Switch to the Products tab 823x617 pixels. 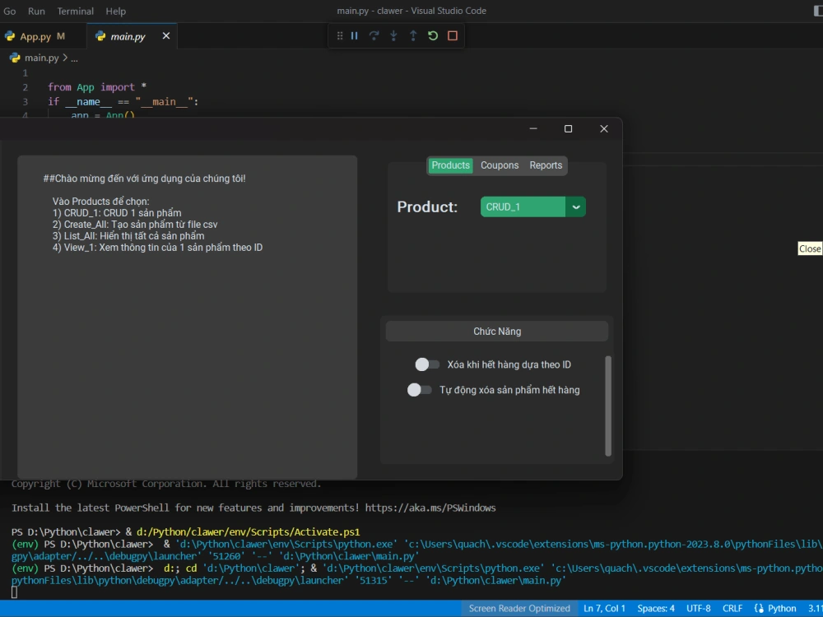coord(450,165)
